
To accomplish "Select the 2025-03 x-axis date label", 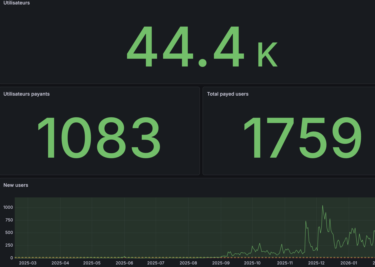I will [x=28, y=263].
